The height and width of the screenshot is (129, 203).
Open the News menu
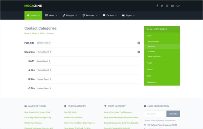pos(51,15)
